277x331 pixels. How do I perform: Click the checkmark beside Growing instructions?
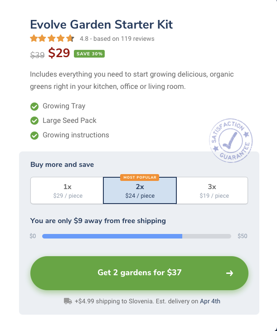[x=34, y=136]
